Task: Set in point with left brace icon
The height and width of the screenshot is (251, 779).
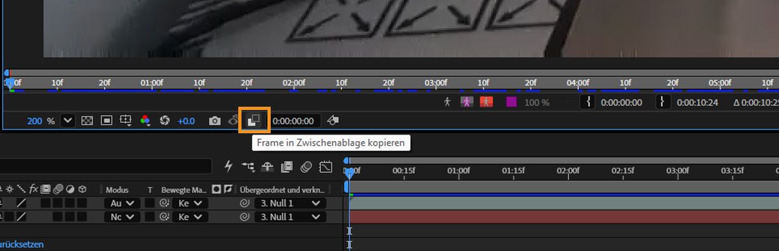Action: [x=587, y=102]
